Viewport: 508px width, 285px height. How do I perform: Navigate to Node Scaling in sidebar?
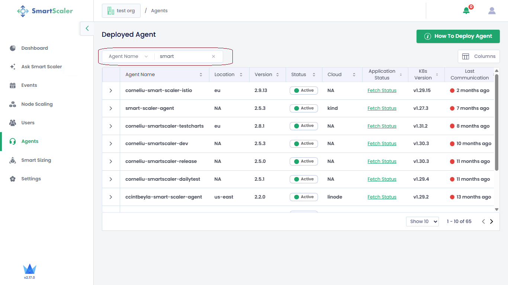pyautogui.click(x=37, y=104)
